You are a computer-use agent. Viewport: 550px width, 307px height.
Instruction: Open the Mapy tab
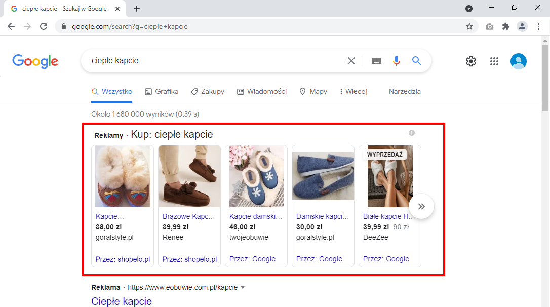pos(313,92)
